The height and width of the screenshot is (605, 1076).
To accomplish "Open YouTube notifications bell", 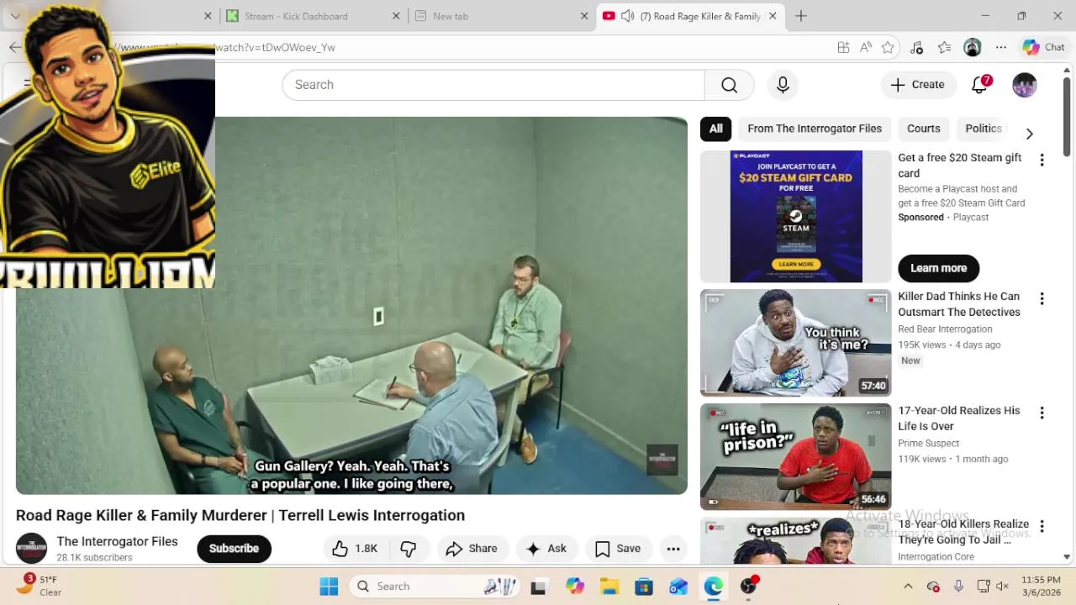I will [979, 85].
